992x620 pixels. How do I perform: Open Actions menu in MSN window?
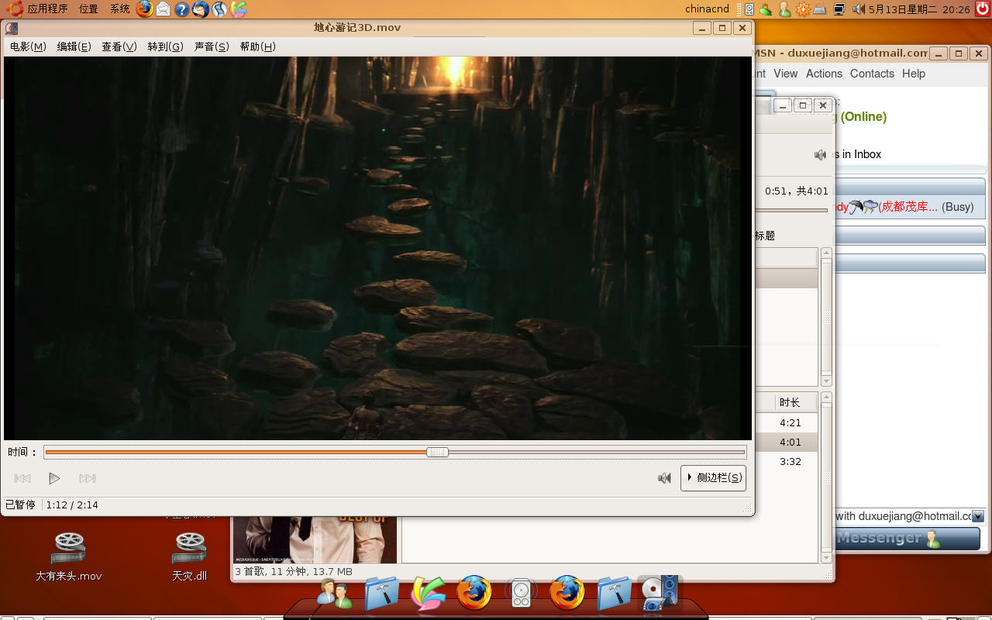[x=824, y=74]
